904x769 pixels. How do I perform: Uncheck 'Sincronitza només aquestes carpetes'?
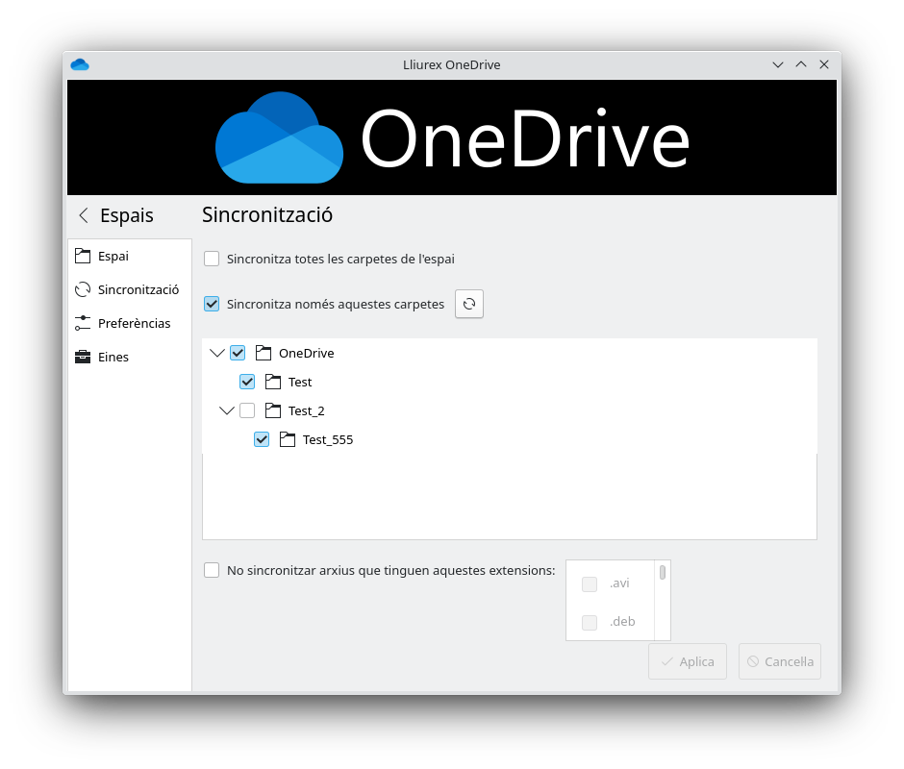pos(212,304)
